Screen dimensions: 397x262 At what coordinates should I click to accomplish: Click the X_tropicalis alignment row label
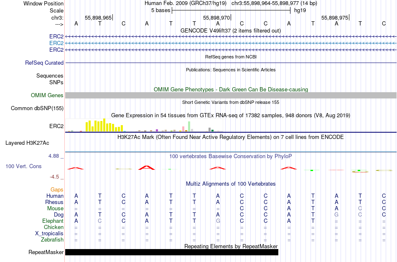pyautogui.click(x=49, y=234)
